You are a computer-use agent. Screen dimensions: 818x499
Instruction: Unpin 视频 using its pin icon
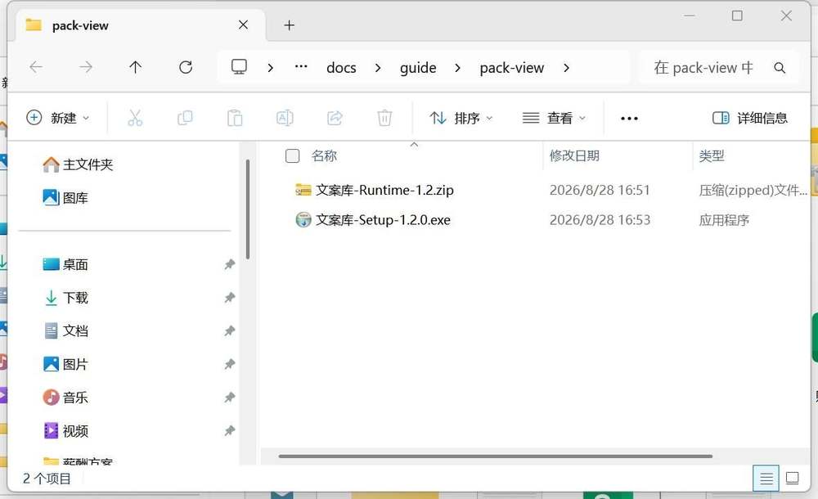(230, 430)
